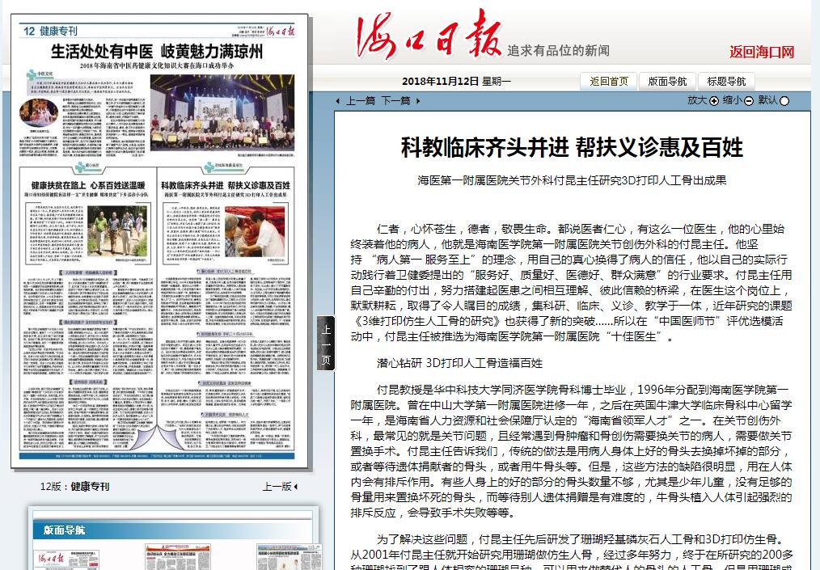Click the 缩小 text label
This screenshot has width=820, height=570.
point(733,100)
